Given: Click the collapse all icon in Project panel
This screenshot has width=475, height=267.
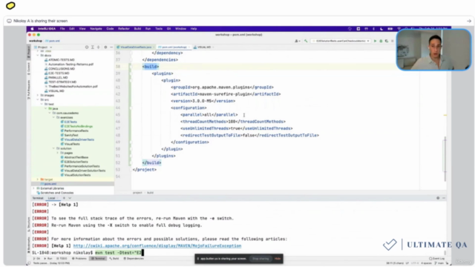Looking at the screenshot, I should 98,47.
